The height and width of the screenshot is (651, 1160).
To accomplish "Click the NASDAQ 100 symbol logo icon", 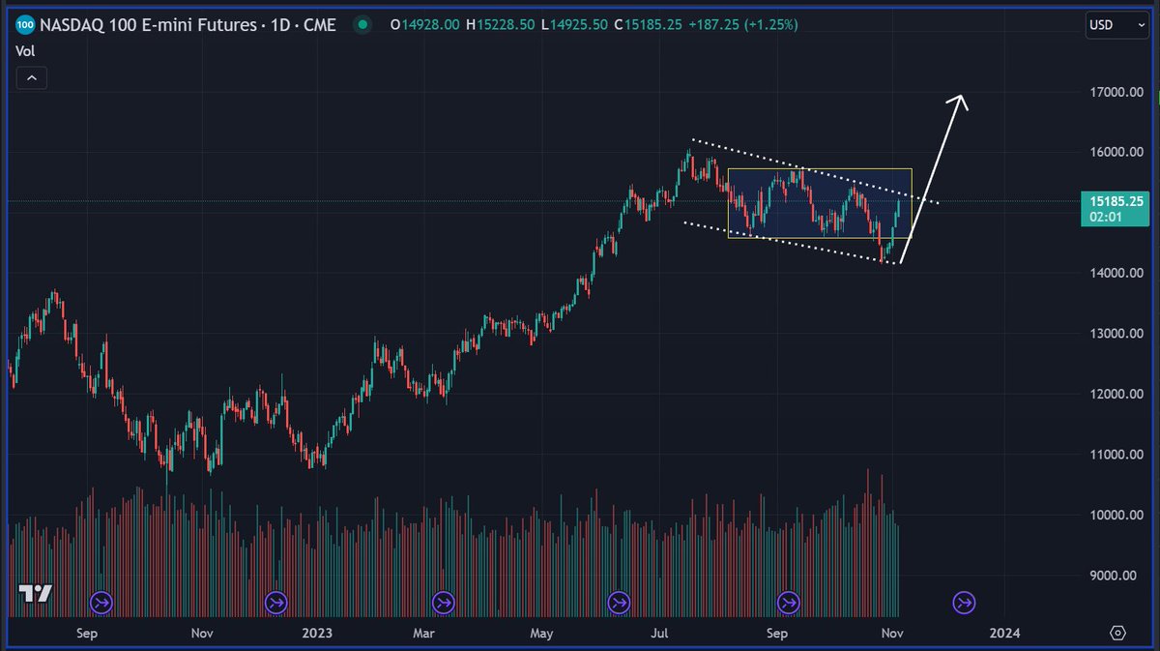I will [26, 25].
